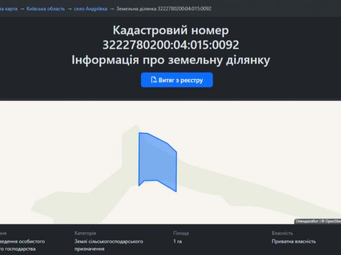Click the cadastral number 3222780200:04:015:0092 in the heading
The height and width of the screenshot is (255, 341).
click(170, 45)
